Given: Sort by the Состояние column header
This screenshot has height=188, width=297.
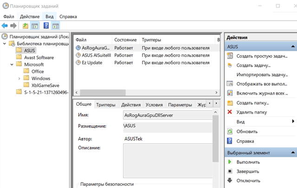Looking at the screenshot, I should [x=125, y=40].
